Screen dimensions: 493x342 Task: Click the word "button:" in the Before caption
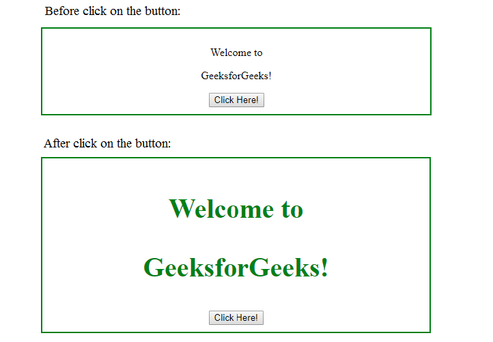[x=163, y=11]
